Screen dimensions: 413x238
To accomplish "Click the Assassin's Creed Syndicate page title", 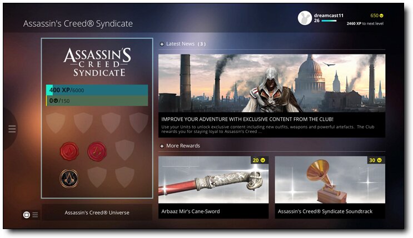I will pyautogui.click(x=78, y=23).
